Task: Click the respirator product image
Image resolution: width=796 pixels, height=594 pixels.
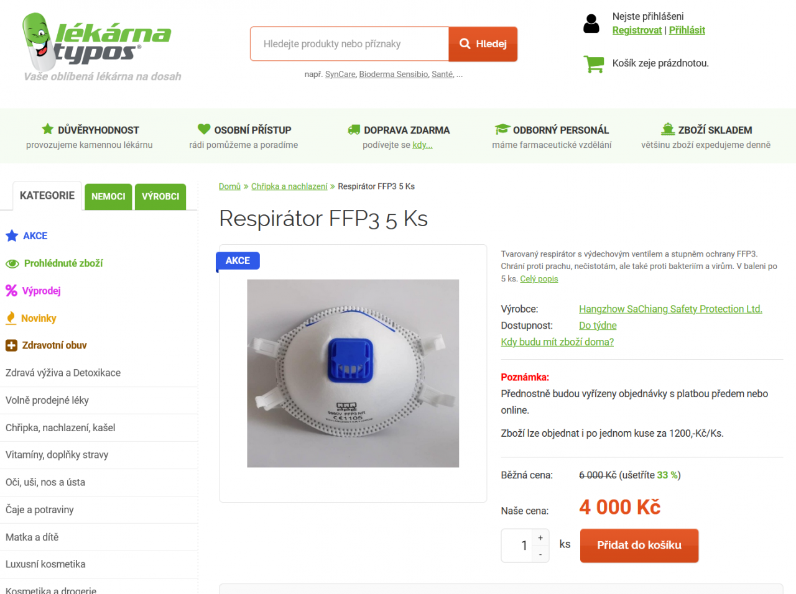Action: point(353,373)
